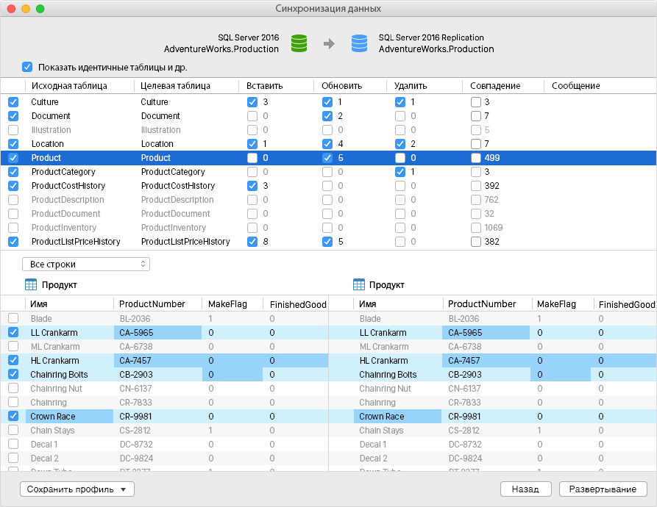Click the right Продукт table grid icon

pyautogui.click(x=359, y=285)
